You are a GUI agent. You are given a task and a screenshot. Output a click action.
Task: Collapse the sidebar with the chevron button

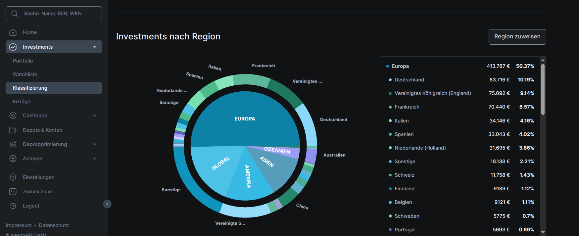(107, 204)
